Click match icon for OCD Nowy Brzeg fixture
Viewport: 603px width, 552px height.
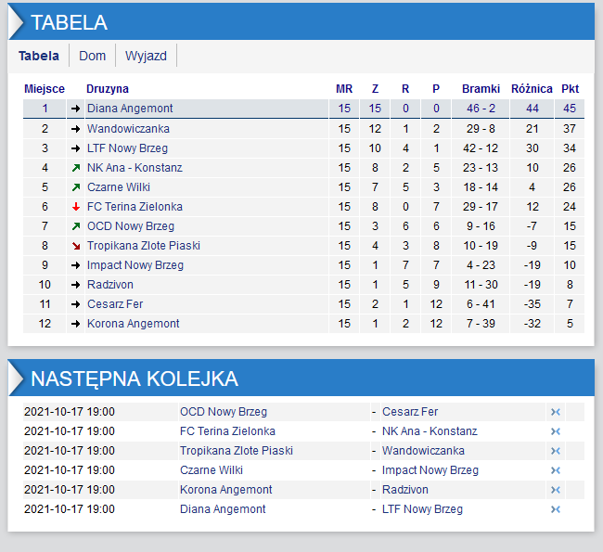(555, 412)
